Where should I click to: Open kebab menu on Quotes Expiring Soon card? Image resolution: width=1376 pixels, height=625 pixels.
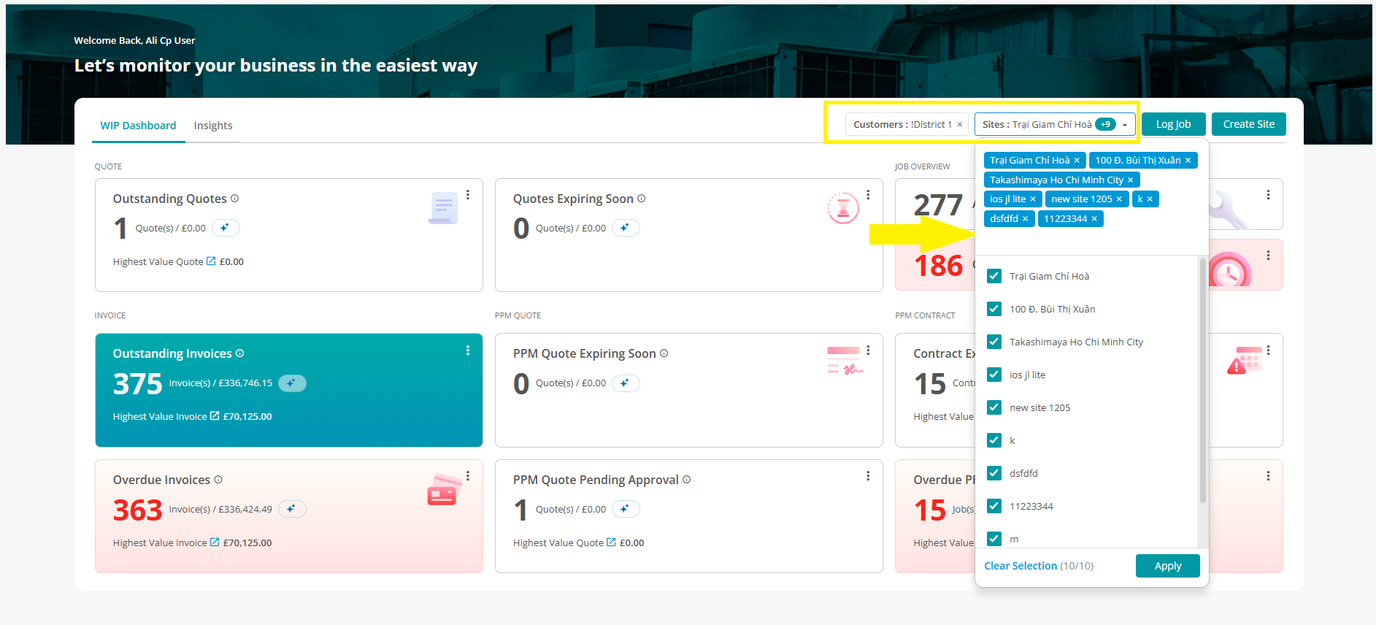click(868, 195)
